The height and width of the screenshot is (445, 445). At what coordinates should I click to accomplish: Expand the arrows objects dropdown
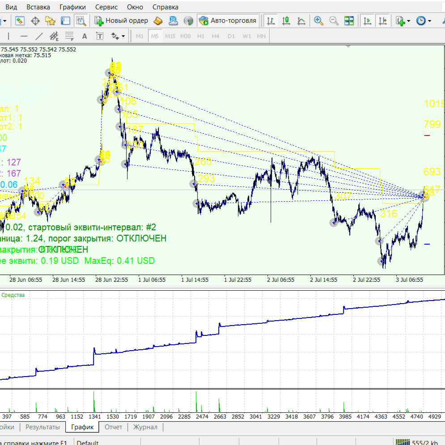click(119, 36)
